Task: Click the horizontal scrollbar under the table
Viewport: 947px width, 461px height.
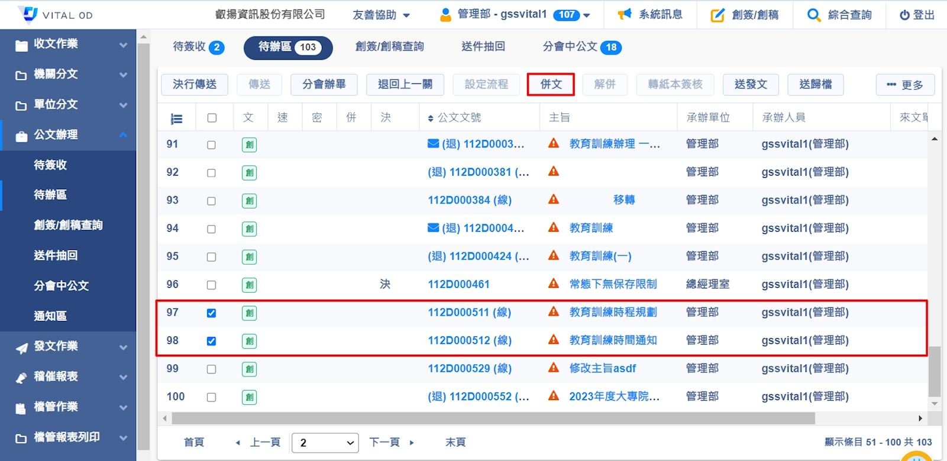Action: pyautogui.click(x=491, y=418)
